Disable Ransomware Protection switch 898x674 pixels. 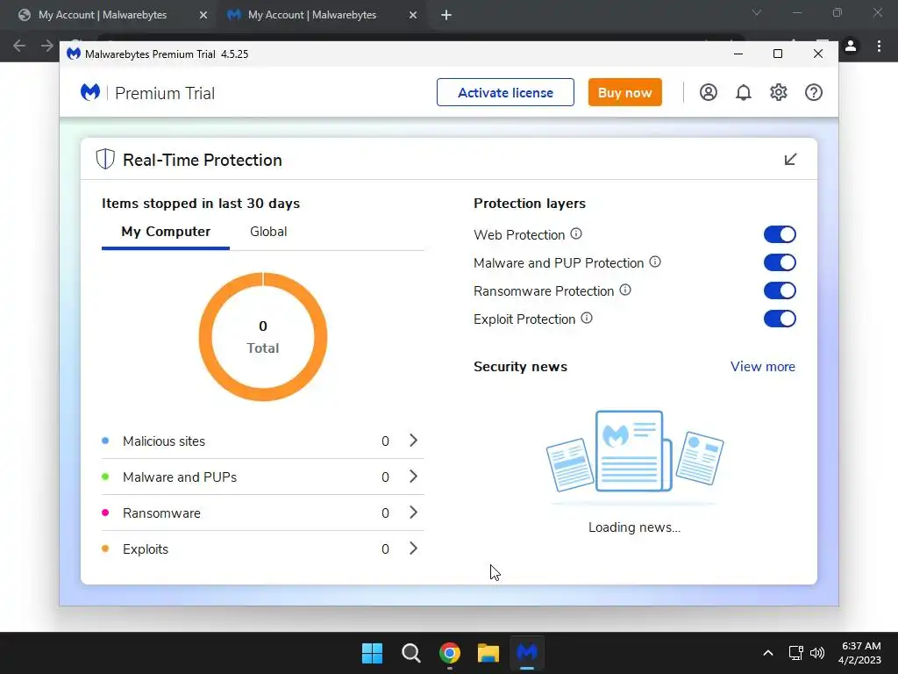(x=780, y=290)
